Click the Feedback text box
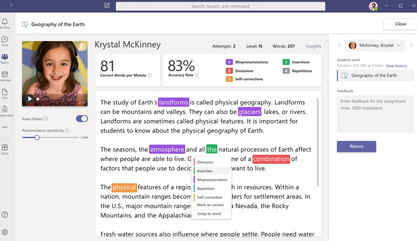The height and width of the screenshot is (241, 417). pos(375,114)
